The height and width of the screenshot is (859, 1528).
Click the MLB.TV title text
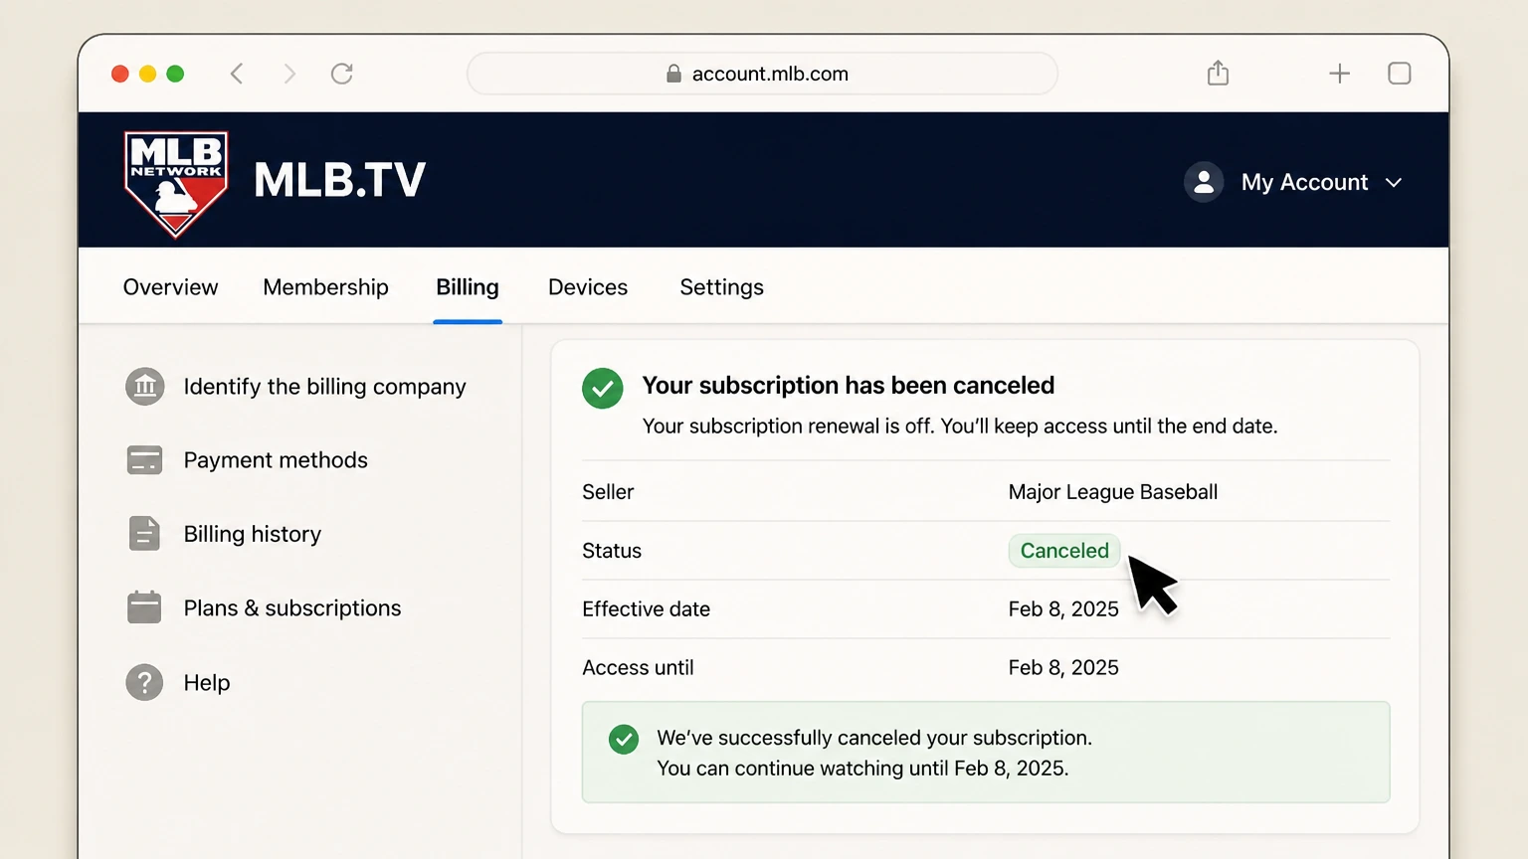pyautogui.click(x=339, y=180)
